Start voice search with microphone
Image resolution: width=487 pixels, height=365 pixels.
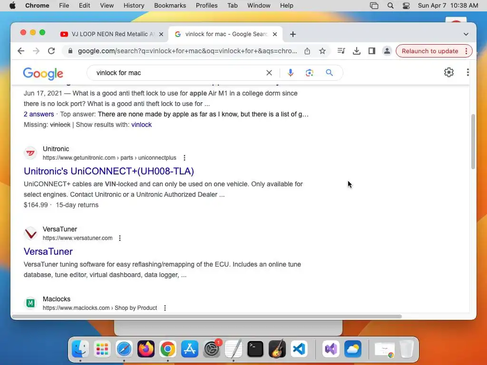[x=291, y=73]
